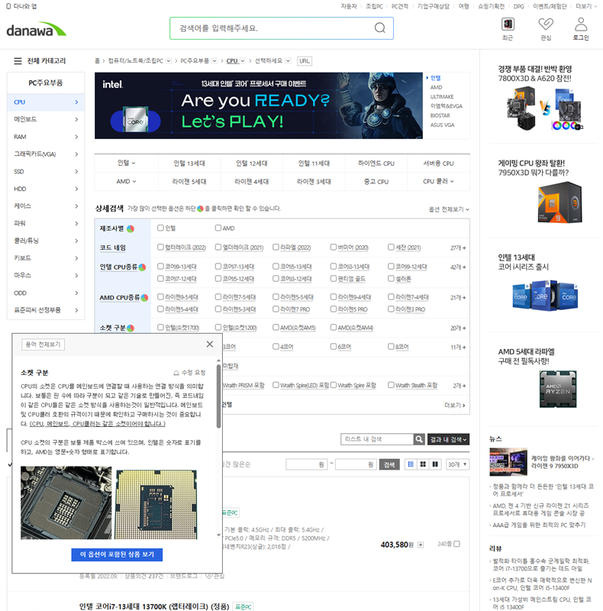Open the wishlist heart (관심) icon

click(x=546, y=24)
